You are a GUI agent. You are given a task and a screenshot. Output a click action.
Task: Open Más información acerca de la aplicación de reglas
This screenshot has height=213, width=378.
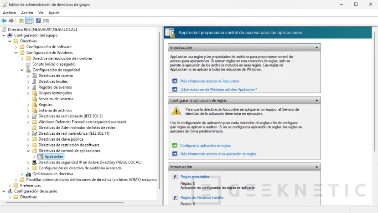[x=218, y=154]
